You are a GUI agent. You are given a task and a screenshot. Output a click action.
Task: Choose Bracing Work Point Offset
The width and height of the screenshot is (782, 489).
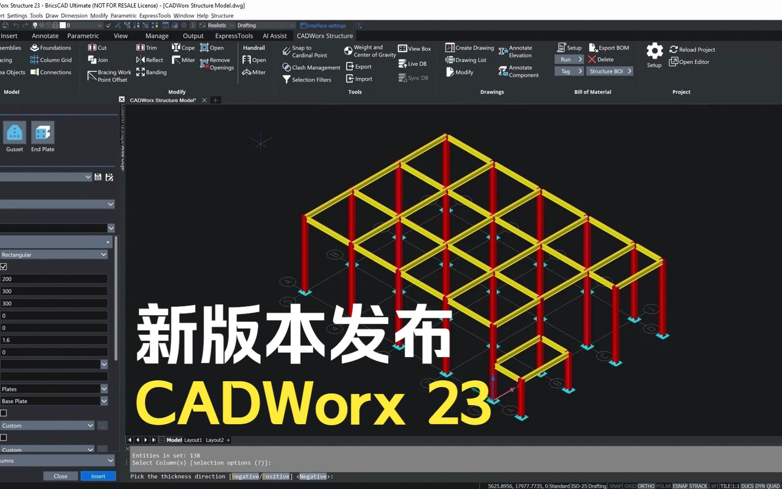pos(109,76)
